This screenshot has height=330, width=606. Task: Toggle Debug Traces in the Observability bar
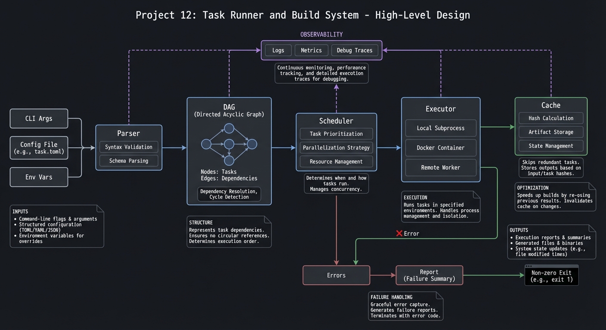click(x=355, y=50)
